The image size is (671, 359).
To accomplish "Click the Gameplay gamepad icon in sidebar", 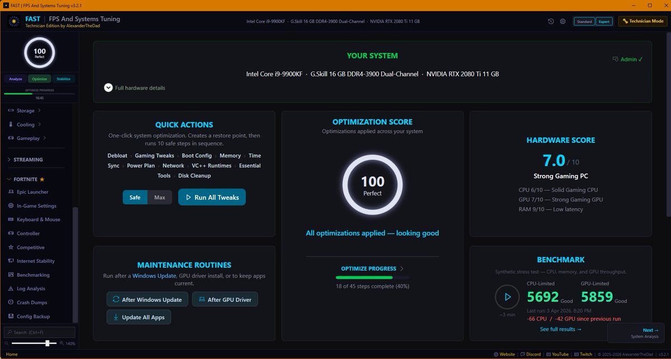I will 11,138.
